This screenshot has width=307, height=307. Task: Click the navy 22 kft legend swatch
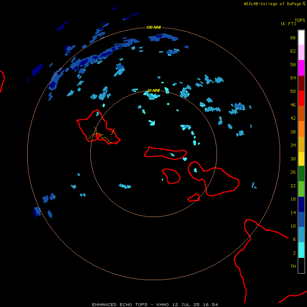pos(301,204)
